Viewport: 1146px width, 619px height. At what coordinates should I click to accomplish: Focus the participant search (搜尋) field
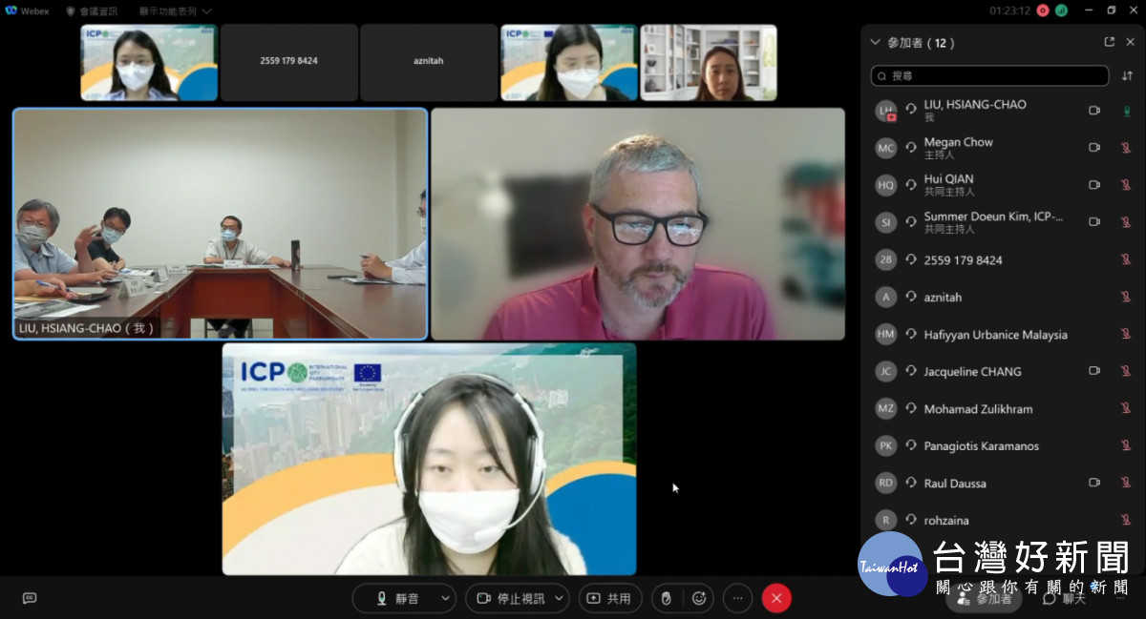click(989, 75)
